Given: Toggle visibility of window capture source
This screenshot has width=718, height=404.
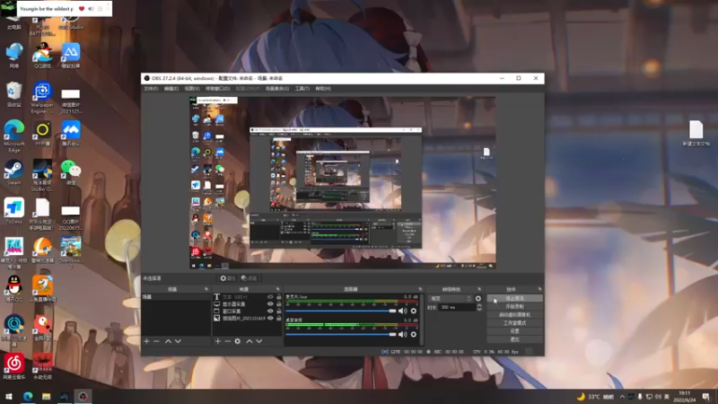Looking at the screenshot, I should (270, 311).
